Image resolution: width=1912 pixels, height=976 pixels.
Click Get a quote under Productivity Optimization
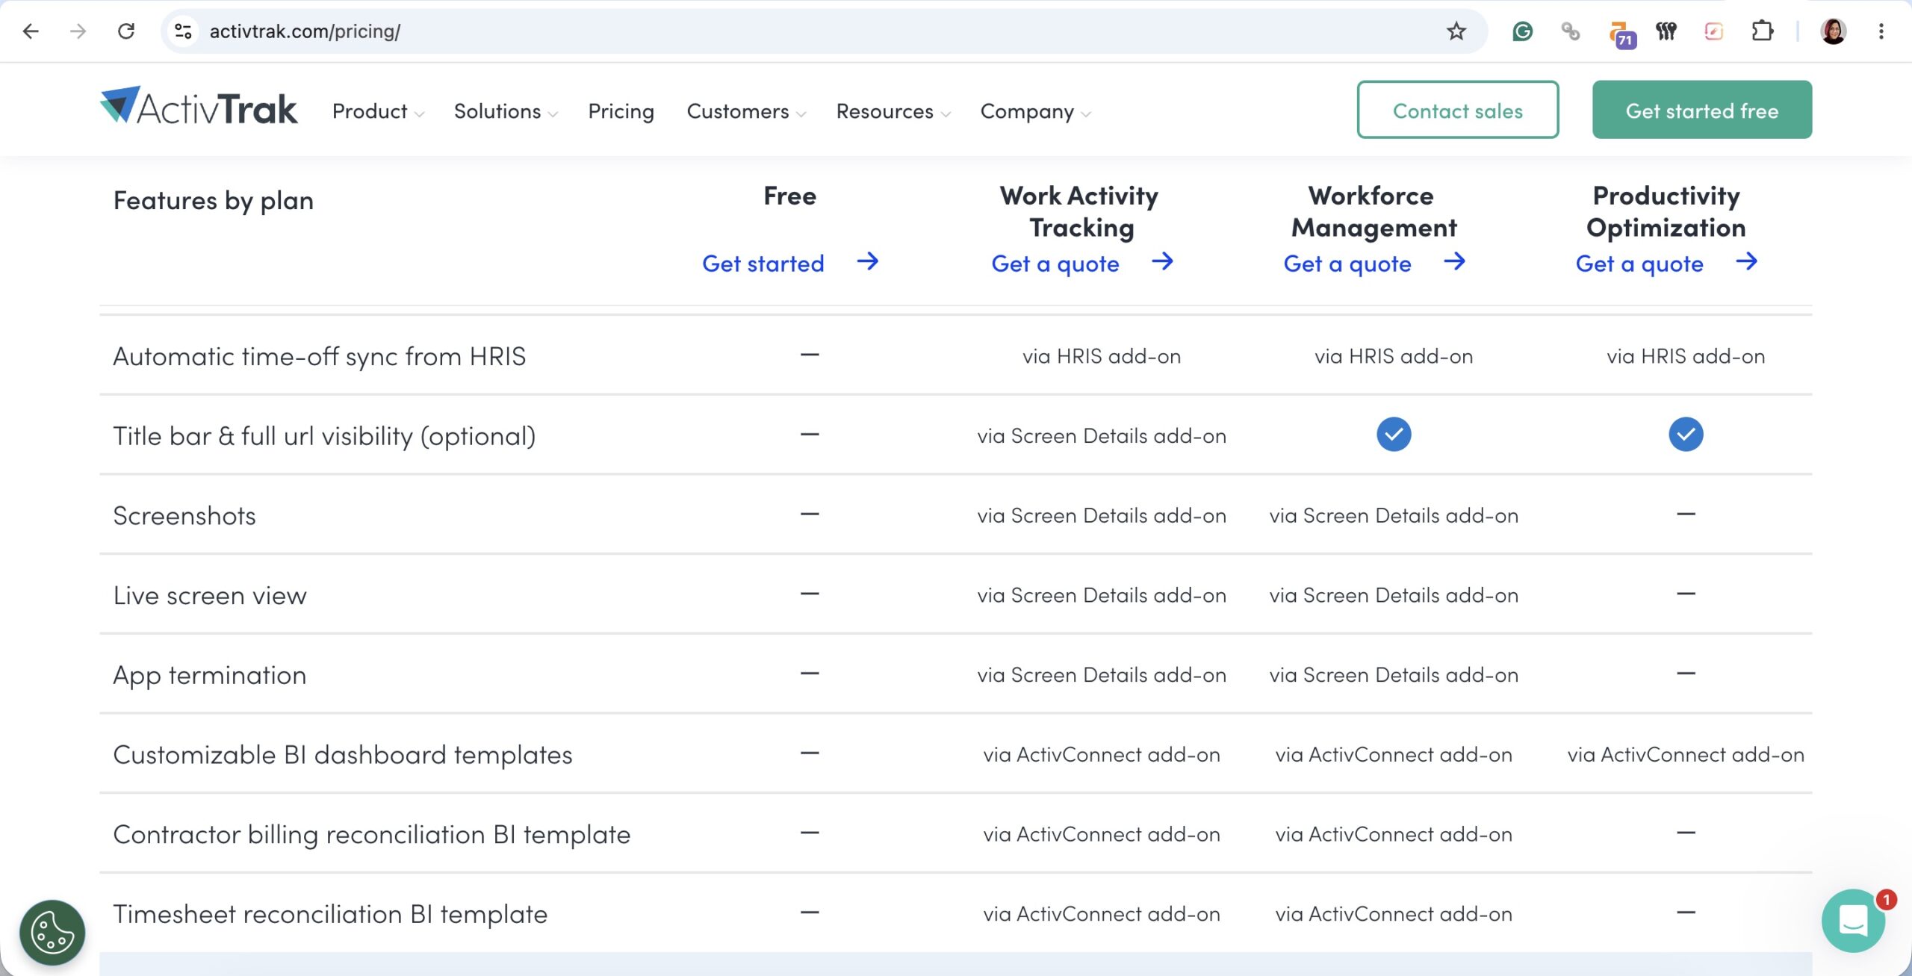(1639, 263)
